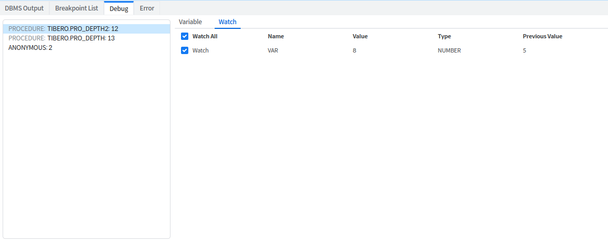Screen dimensions: 608x242
Task: Select the VAR variable name cell
Action: coord(273,50)
